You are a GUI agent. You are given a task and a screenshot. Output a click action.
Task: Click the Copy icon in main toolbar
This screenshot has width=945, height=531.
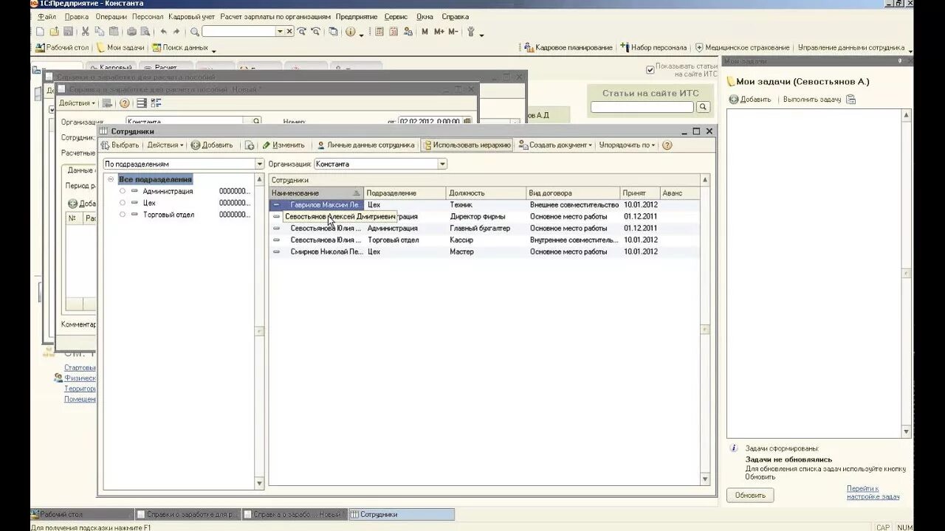pyautogui.click(x=100, y=32)
